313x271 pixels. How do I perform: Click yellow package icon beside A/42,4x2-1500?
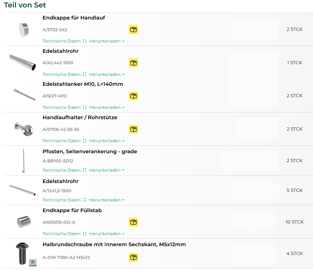click(133, 63)
